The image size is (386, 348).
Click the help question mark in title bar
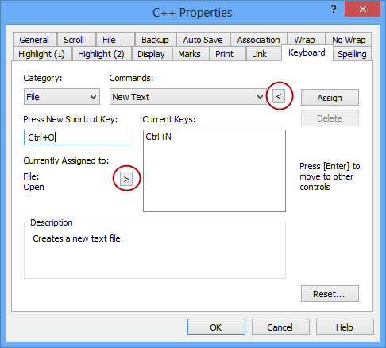click(334, 9)
